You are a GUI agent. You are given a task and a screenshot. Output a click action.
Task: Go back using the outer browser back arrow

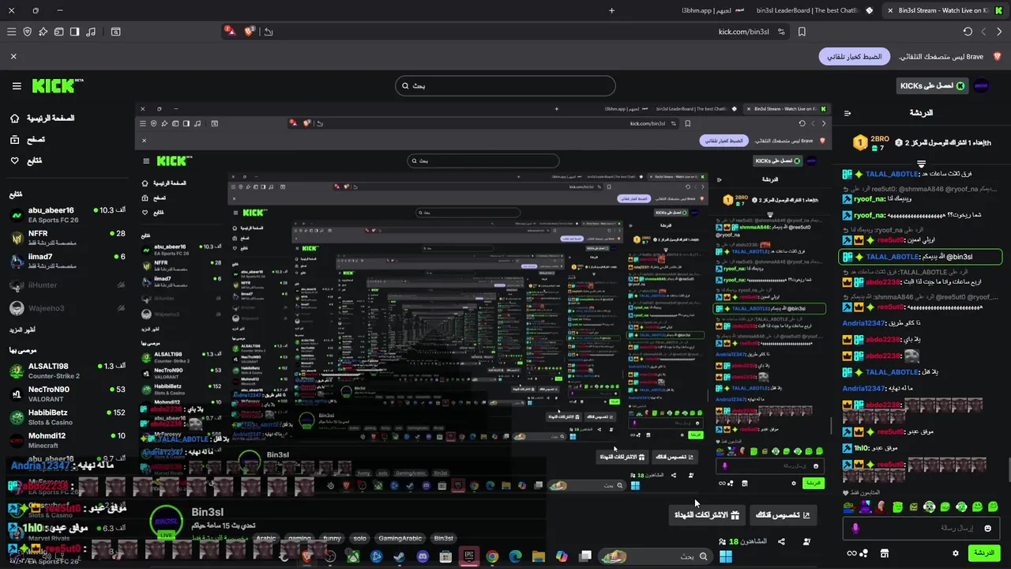point(999,32)
